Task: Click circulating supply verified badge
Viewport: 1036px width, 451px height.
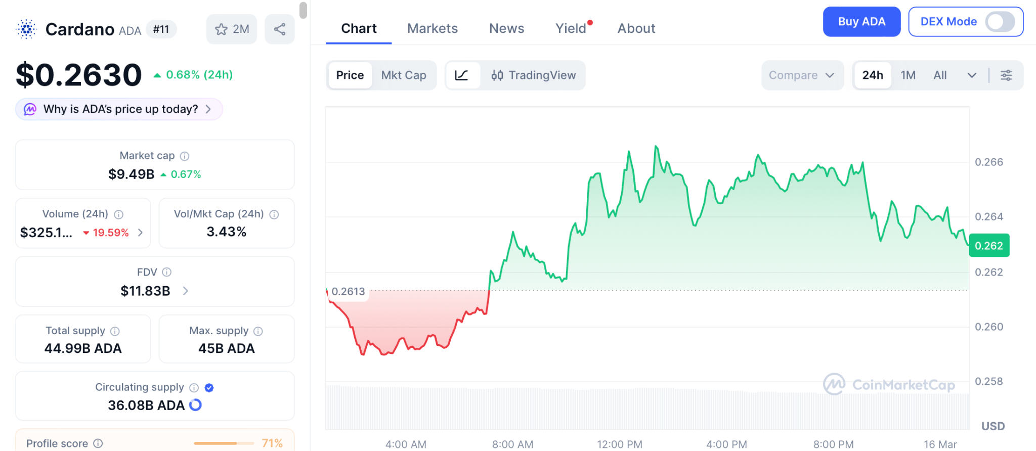Action: (x=209, y=388)
